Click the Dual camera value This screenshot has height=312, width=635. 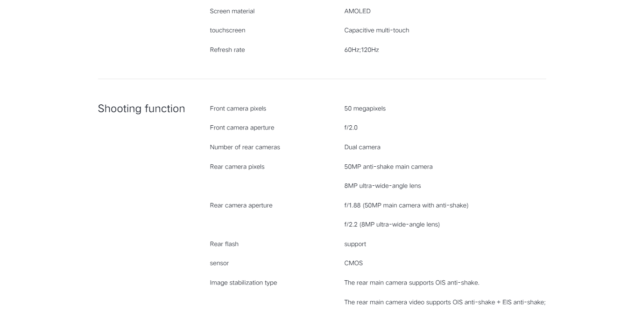[x=362, y=147]
